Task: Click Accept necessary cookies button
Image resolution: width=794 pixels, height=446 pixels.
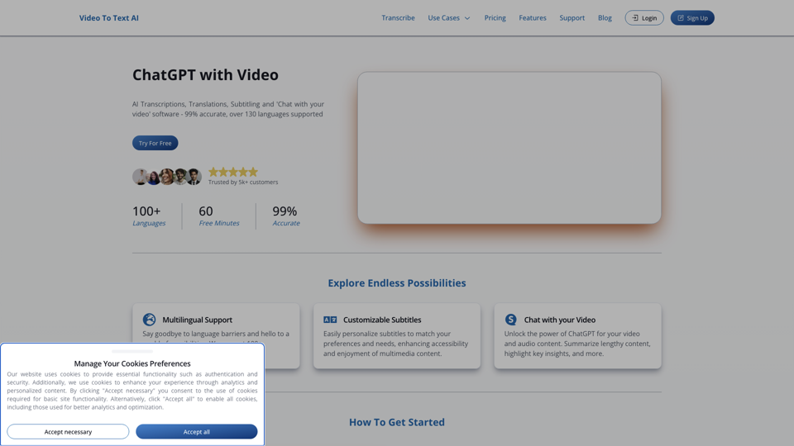Action: (68, 432)
